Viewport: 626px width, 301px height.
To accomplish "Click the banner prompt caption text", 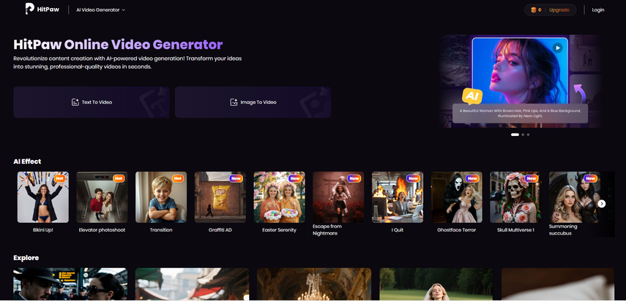I will (520, 113).
